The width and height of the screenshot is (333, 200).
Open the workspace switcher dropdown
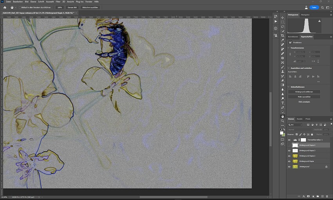[328, 7]
